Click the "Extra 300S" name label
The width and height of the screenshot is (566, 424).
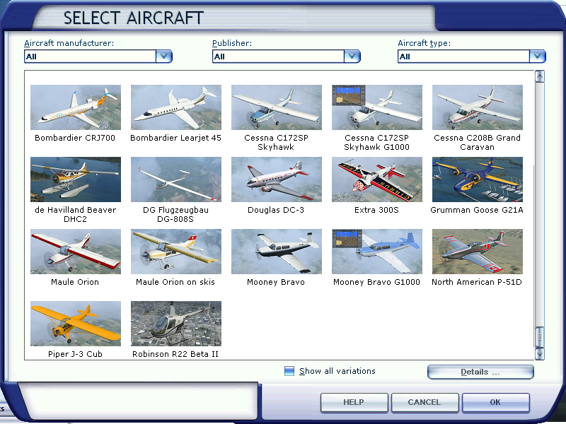(376, 210)
